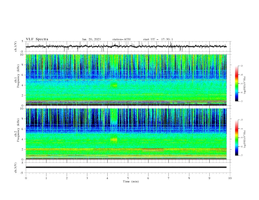The height and width of the screenshot is (200, 259).
Task: Select ch.1 color bar "log(PSD)(V²/Hz)" label
Action: (245, 85)
